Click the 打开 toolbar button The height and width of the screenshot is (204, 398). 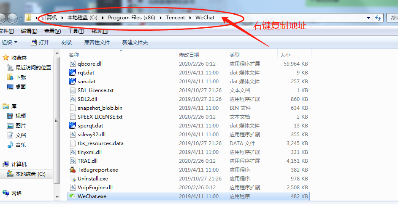click(x=40, y=42)
